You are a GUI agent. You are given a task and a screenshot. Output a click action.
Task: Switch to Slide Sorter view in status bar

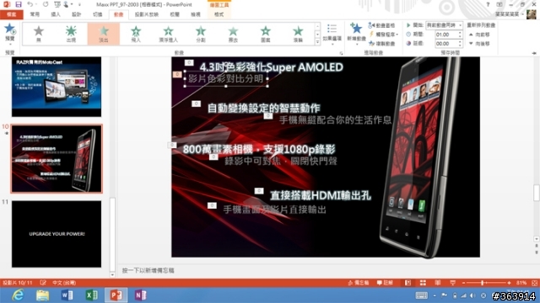(x=423, y=283)
